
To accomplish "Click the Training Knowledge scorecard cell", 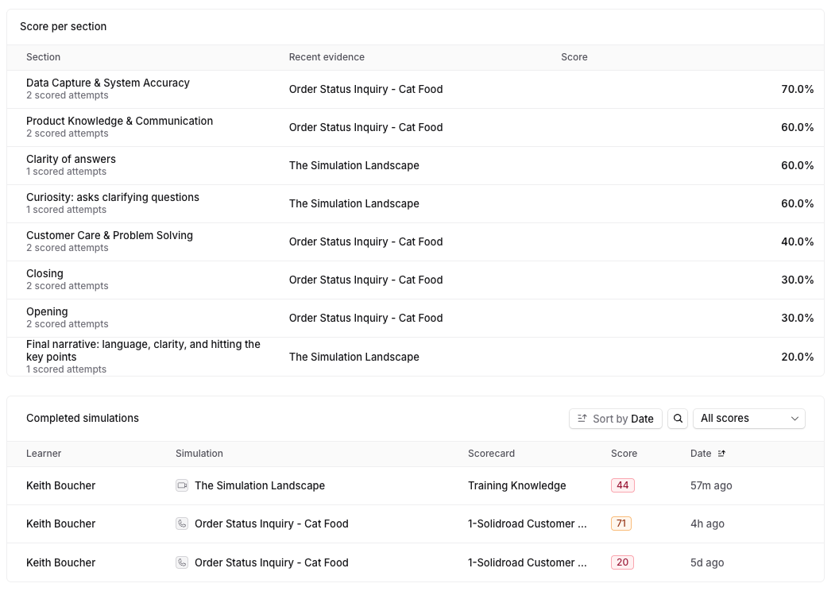I will click(517, 485).
